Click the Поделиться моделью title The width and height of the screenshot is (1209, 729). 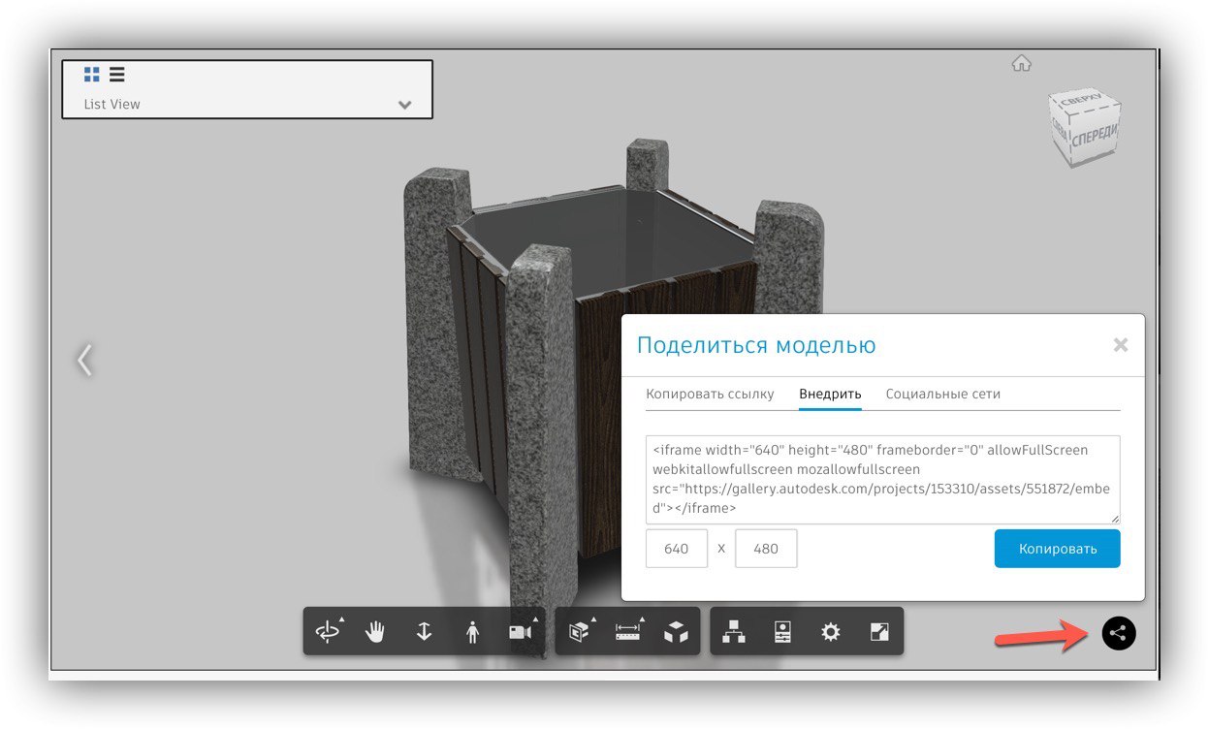click(756, 345)
